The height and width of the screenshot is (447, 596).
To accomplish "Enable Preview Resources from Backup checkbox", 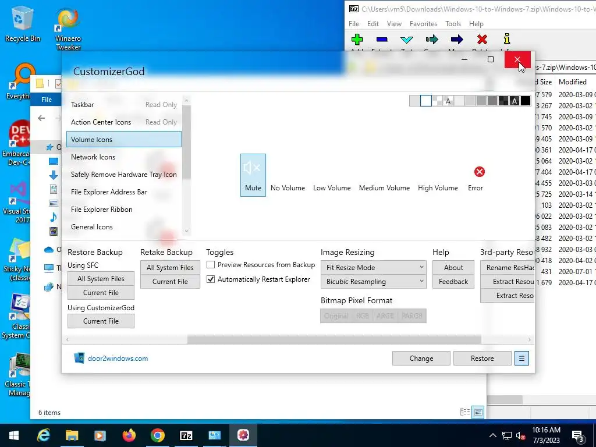I will coord(211,265).
